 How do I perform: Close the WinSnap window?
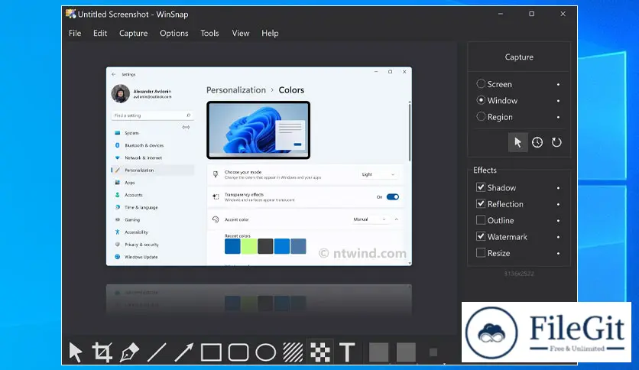pyautogui.click(x=563, y=14)
